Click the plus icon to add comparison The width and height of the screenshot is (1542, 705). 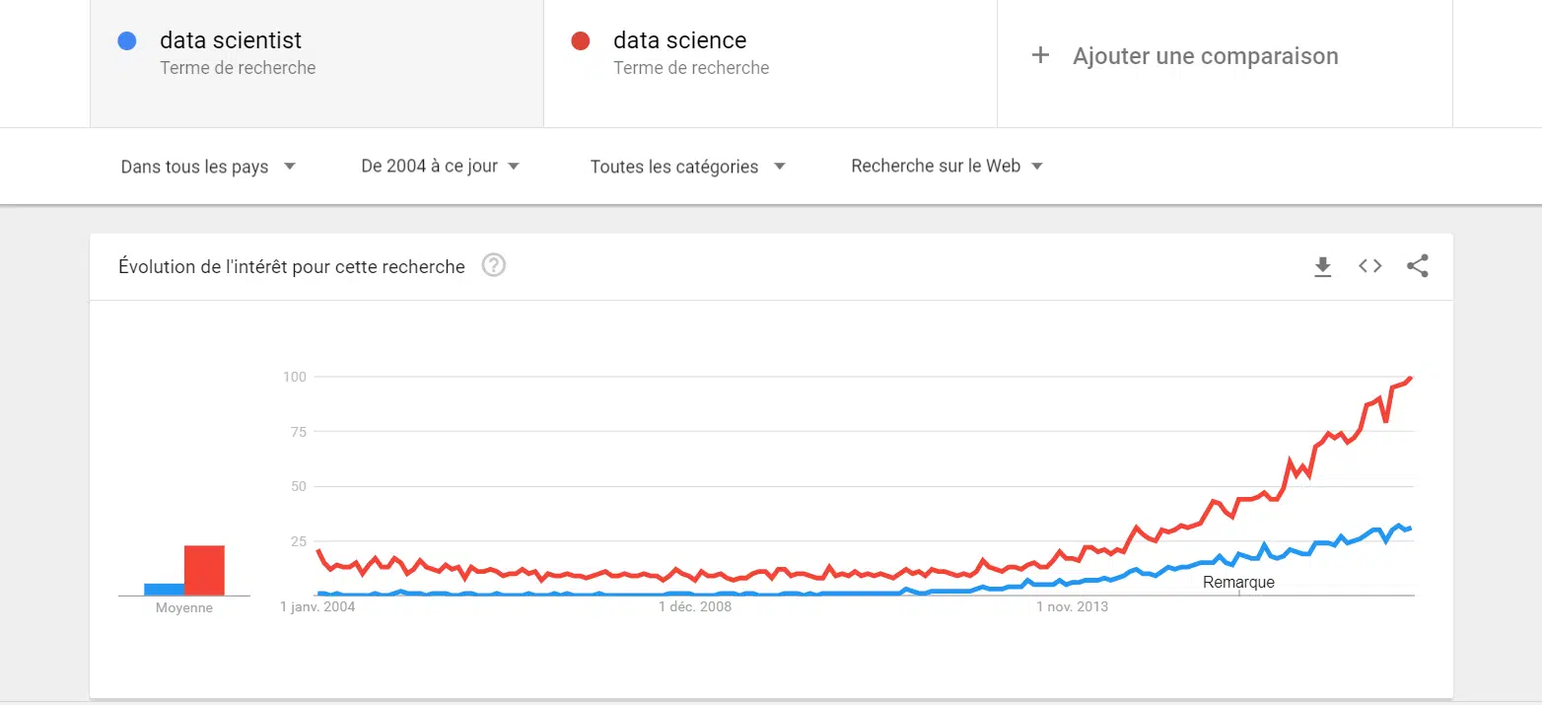coord(1040,56)
